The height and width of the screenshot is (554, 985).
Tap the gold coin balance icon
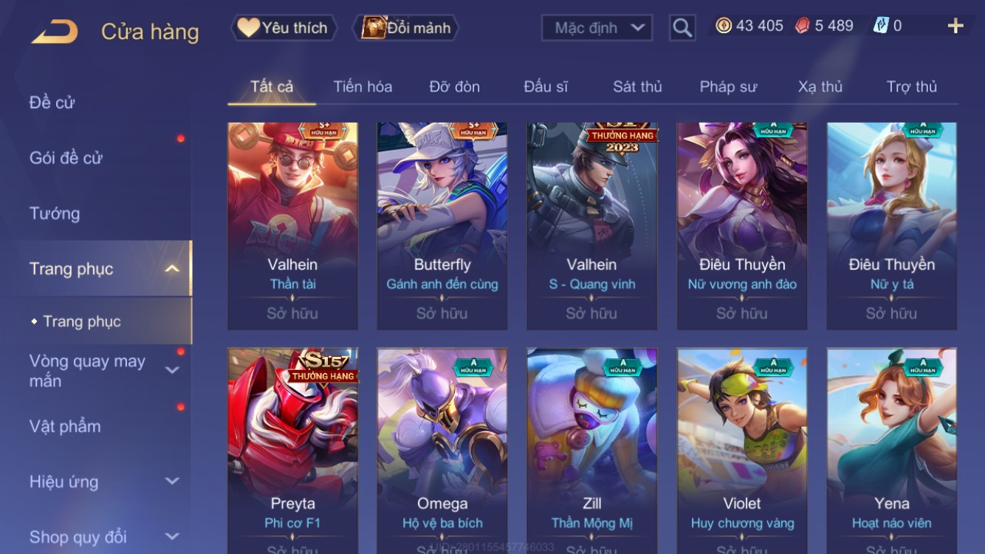724,26
